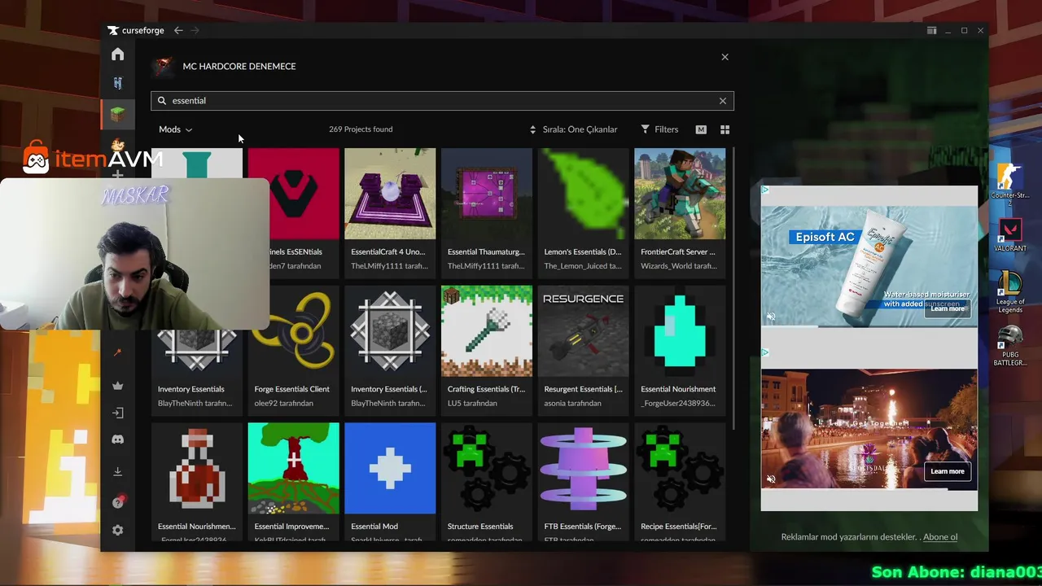Viewport: 1042px width, 586px height.
Task: Click the CurseForge logo in title bar
Action: tap(136, 30)
